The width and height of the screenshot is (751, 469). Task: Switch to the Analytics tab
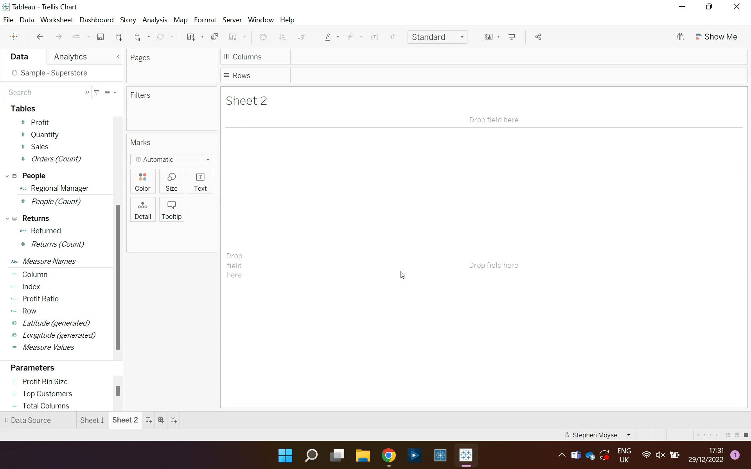(70, 57)
